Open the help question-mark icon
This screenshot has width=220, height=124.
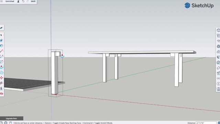1,123
